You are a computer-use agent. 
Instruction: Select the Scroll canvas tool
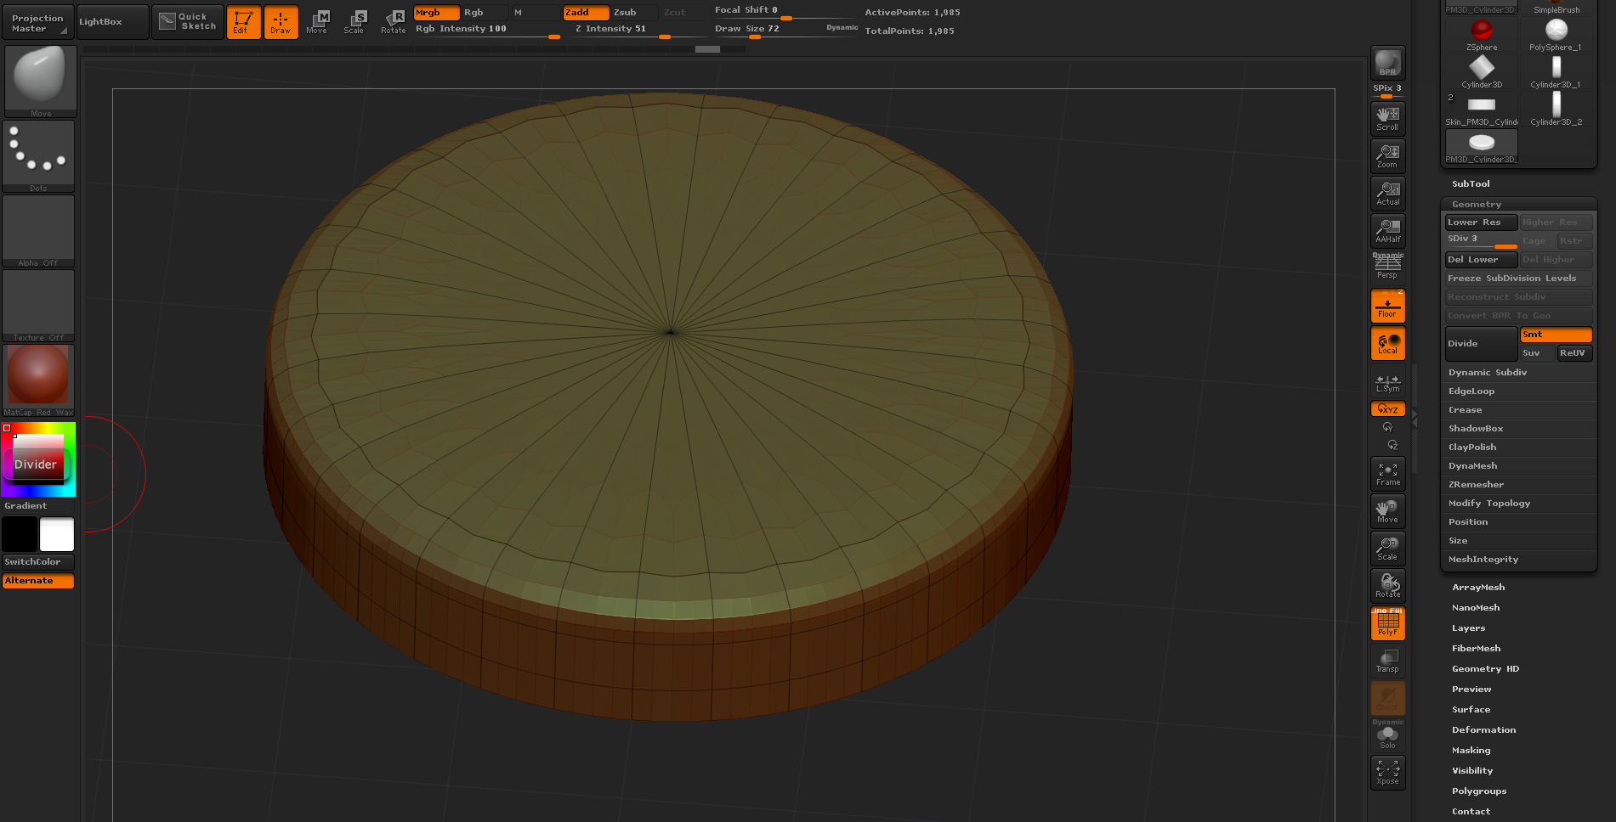pyautogui.click(x=1387, y=118)
